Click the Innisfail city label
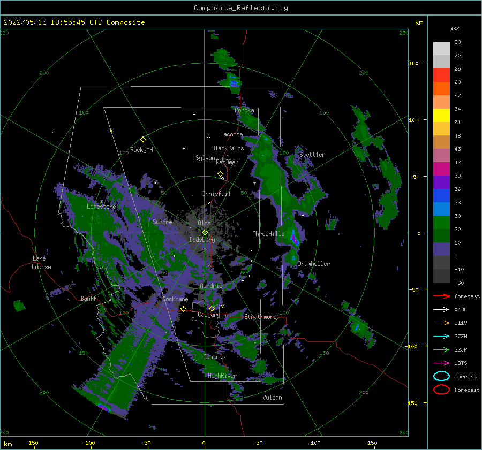This screenshot has width=482, height=450. click(x=216, y=194)
